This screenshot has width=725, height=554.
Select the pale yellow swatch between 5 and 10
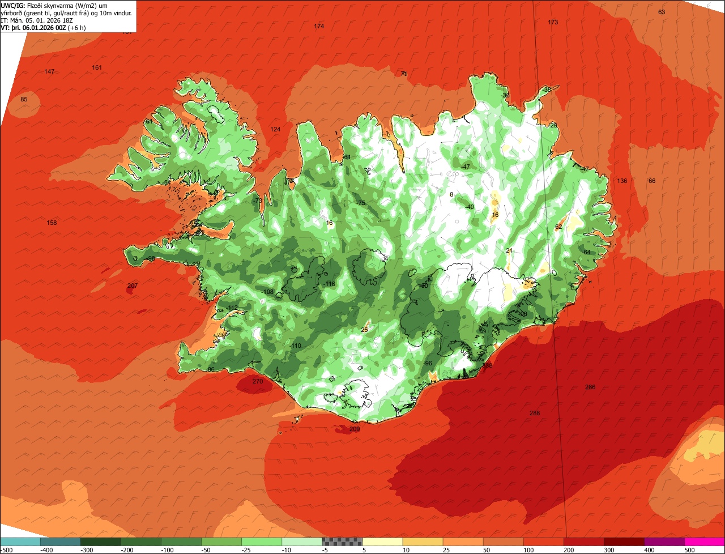(382, 542)
